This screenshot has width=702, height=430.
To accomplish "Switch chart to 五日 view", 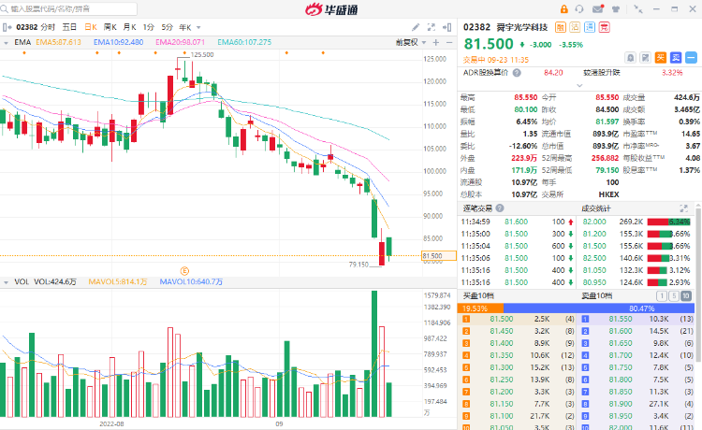I will 69,27.
